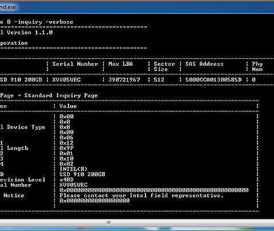Click the Phy Num value 0

pyautogui.click(x=253, y=79)
